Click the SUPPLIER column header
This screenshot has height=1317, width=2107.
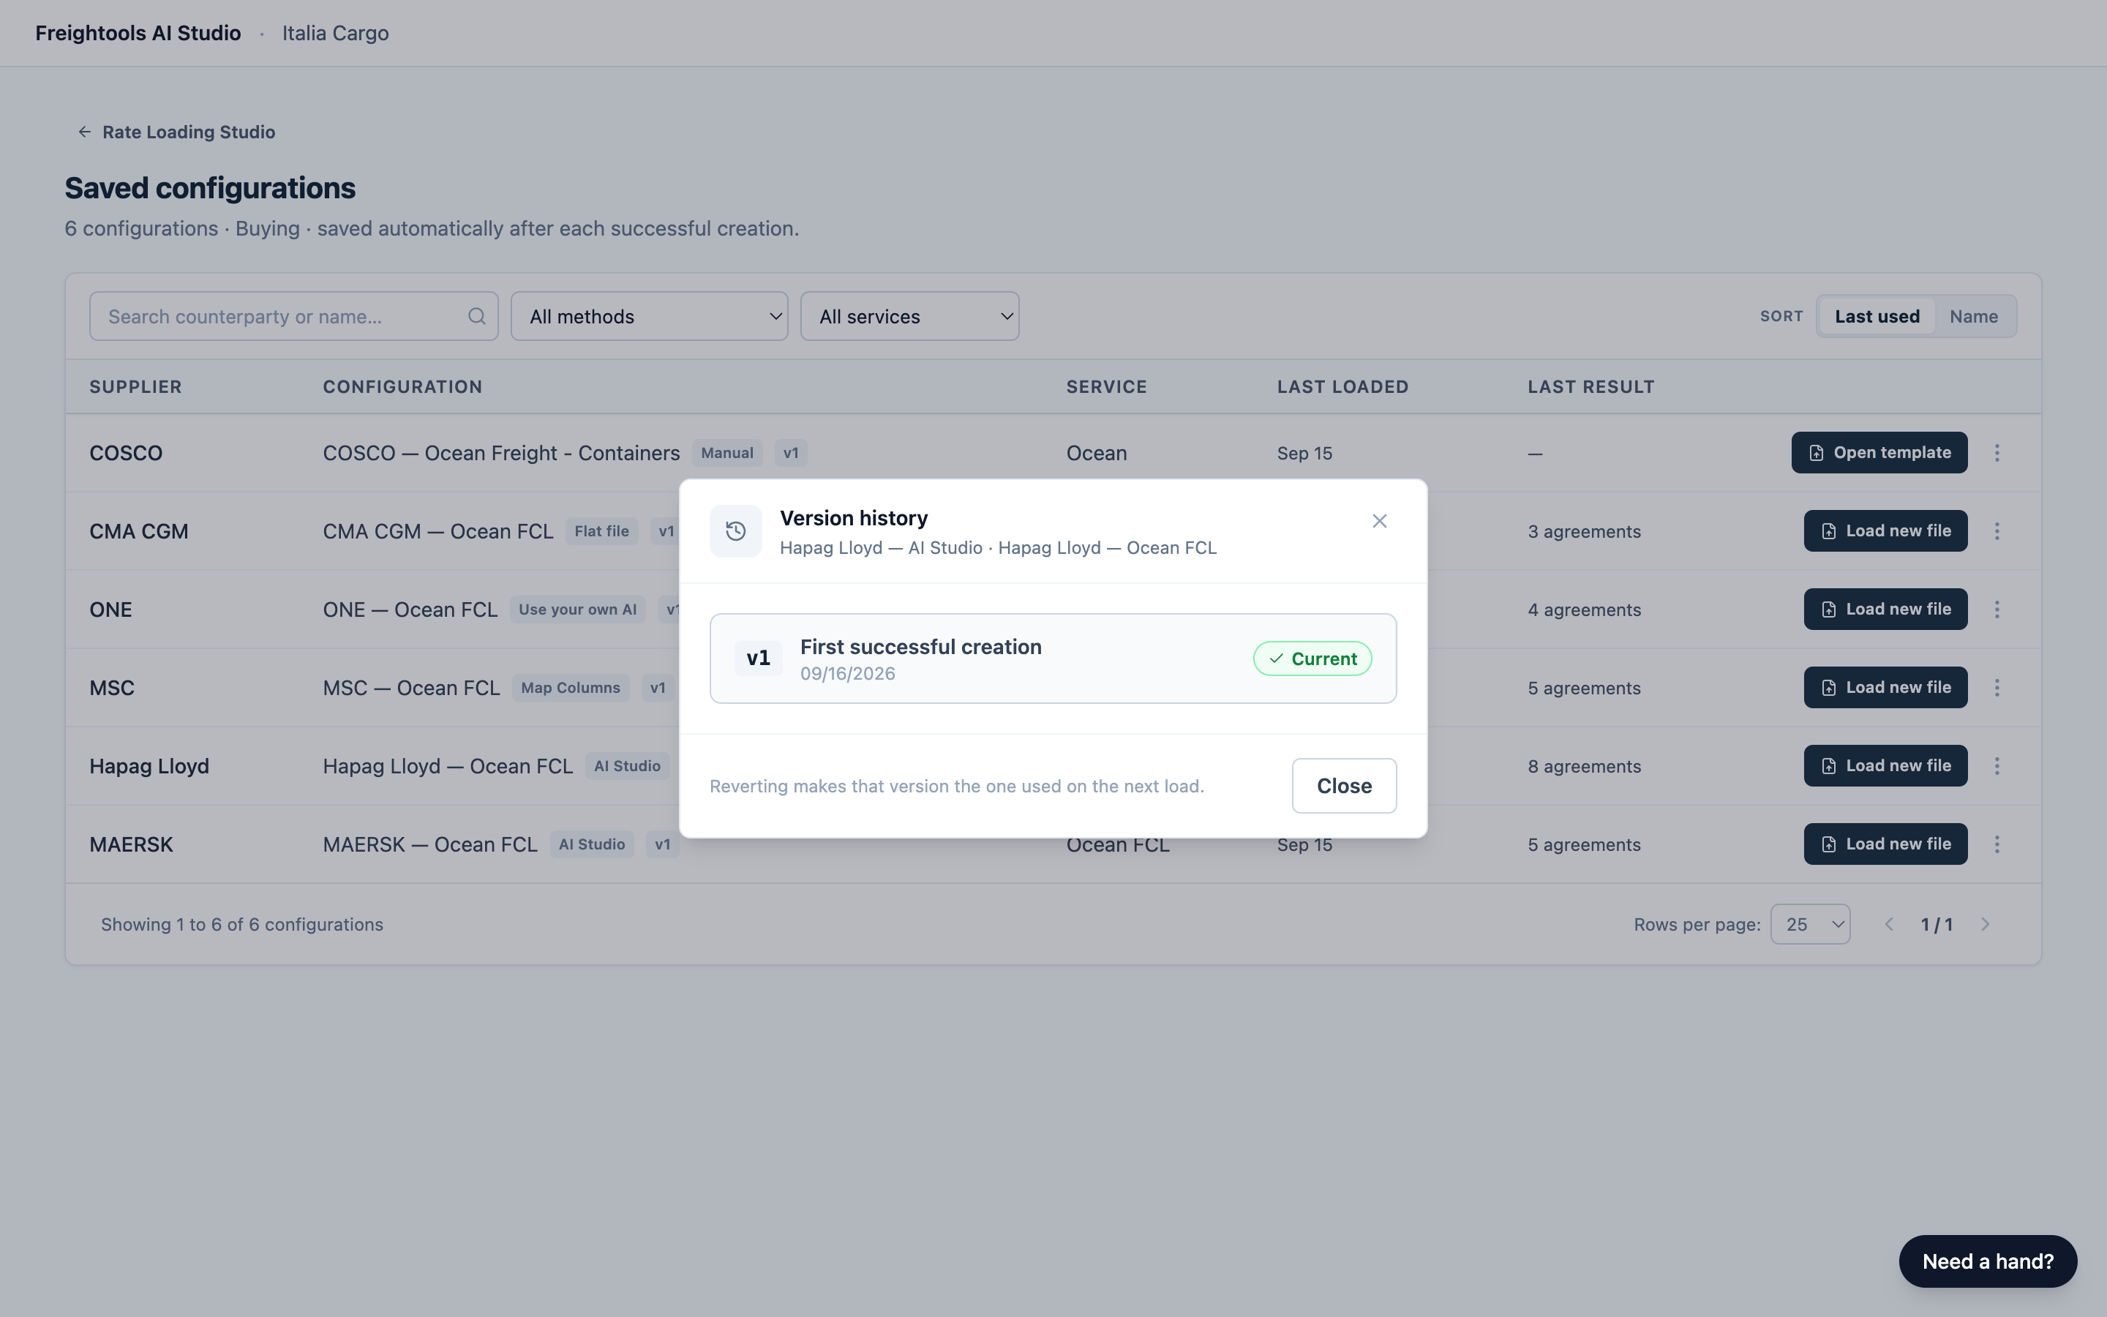pyautogui.click(x=136, y=387)
